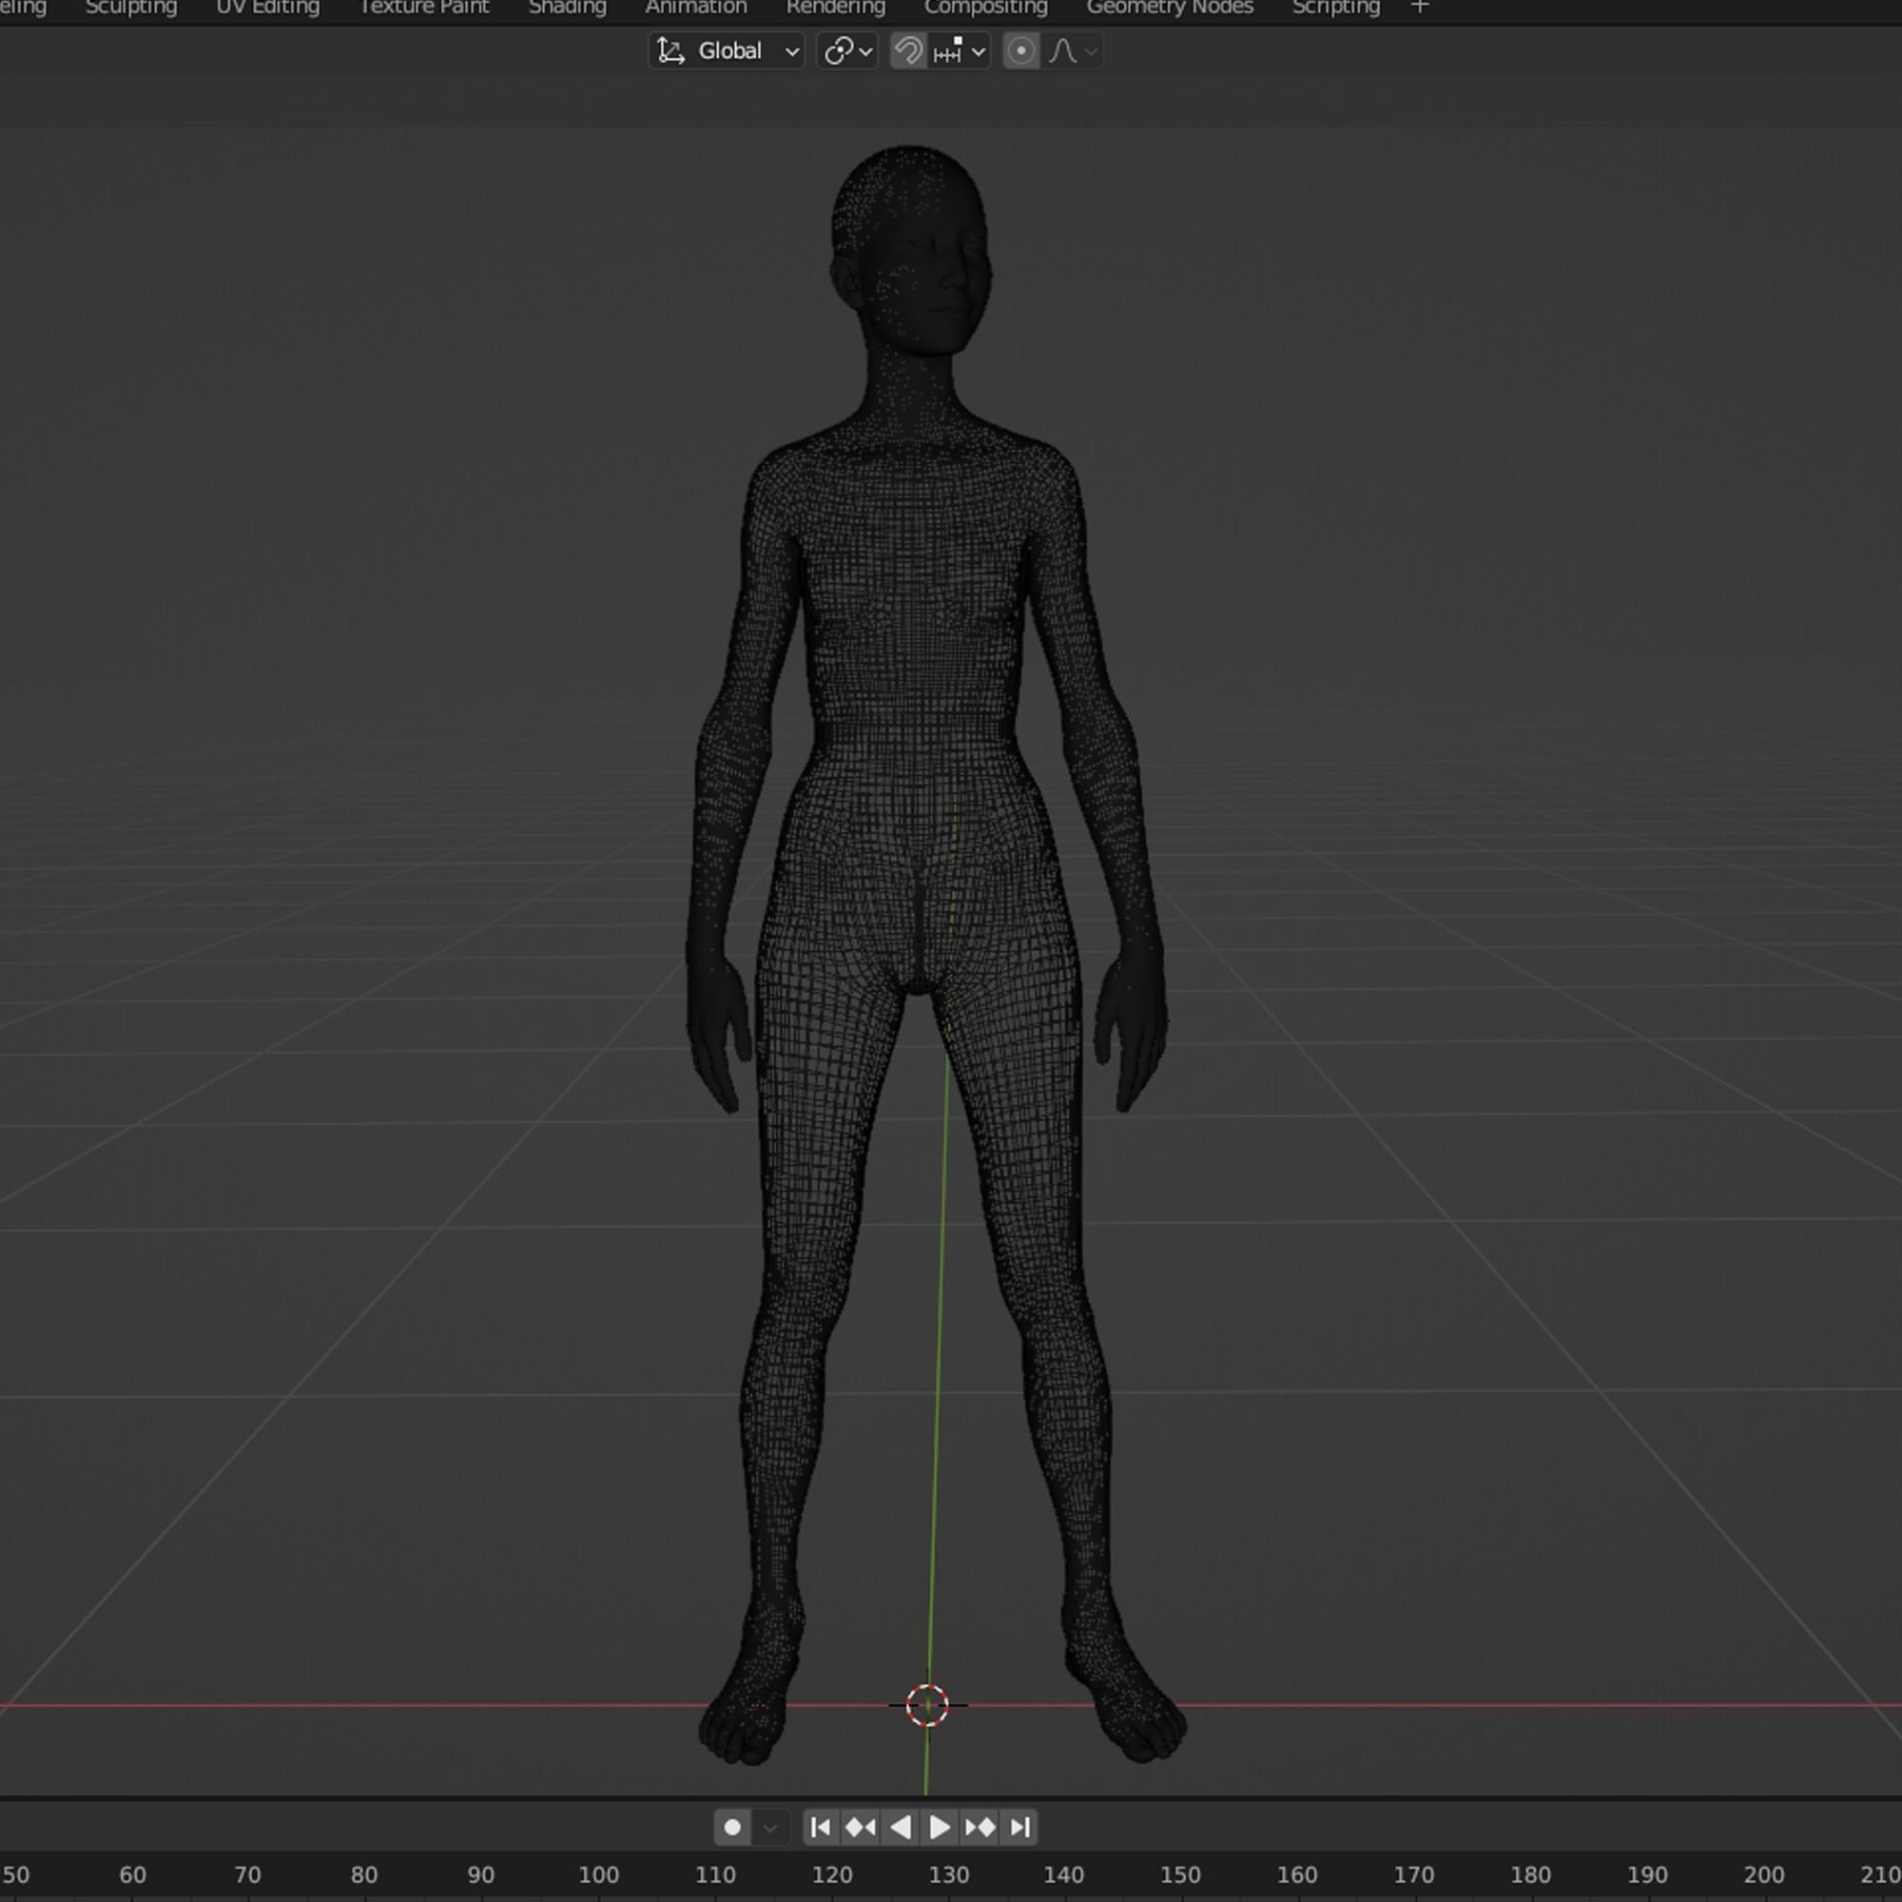Switch to the Shading workspace
The image size is (1902, 1902).
[567, 8]
